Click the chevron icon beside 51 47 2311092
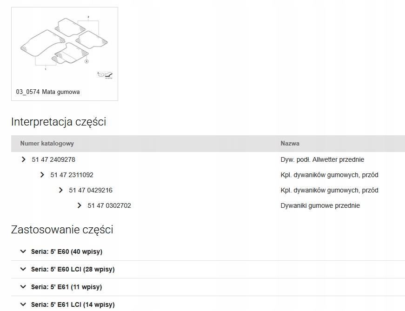Image resolution: width=405 pixels, height=311 pixels. (42, 175)
